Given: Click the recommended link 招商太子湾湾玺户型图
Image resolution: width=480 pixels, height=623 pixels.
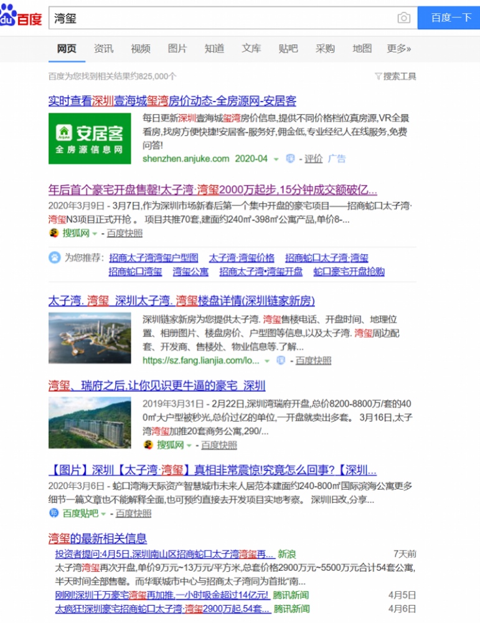Looking at the screenshot, I should pos(154,258).
